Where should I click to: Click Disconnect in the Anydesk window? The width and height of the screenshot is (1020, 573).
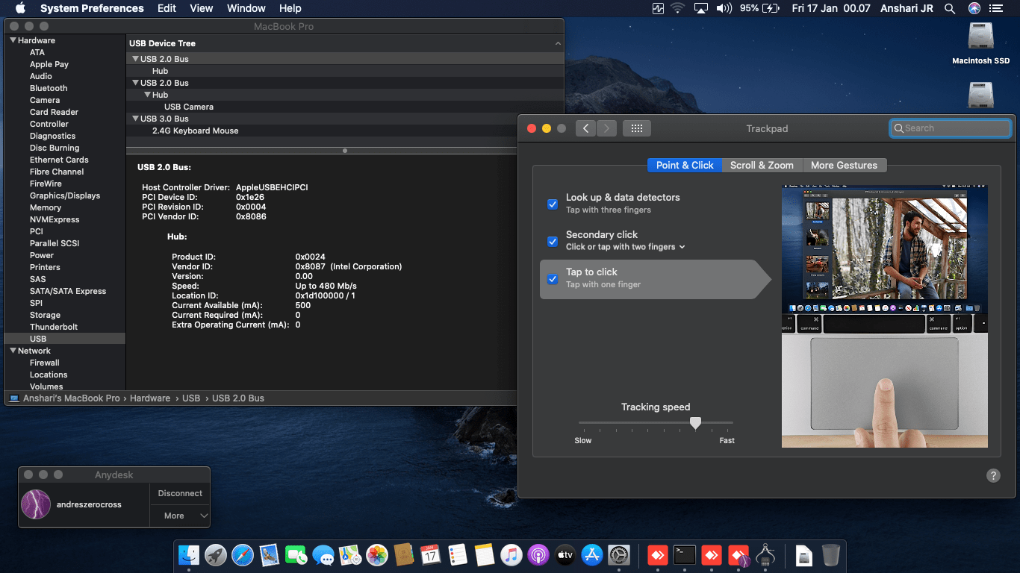180,493
